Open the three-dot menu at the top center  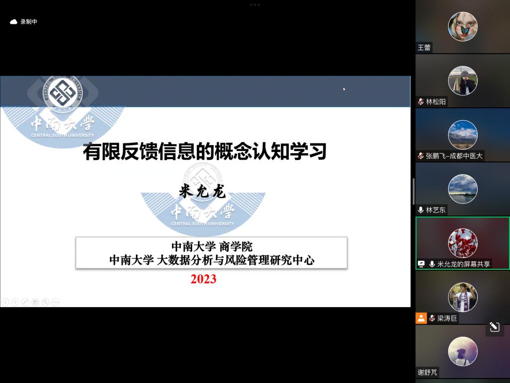255,4
